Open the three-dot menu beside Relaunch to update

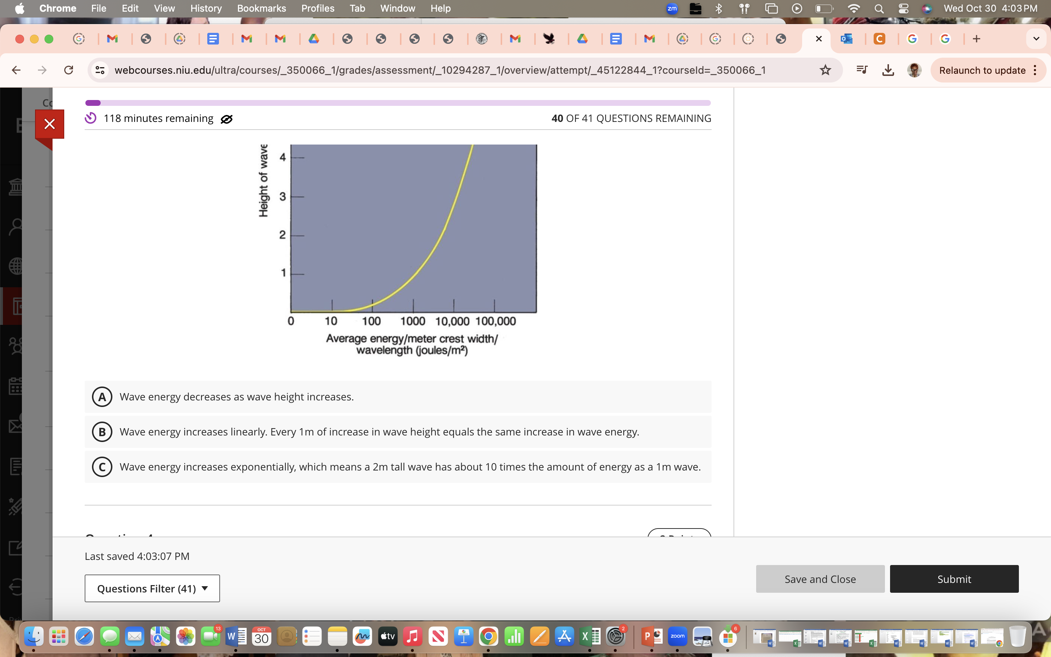(1035, 70)
